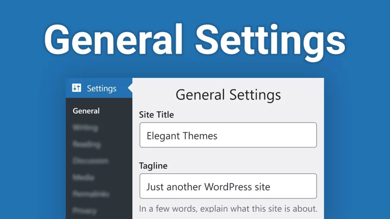Open the blurred Writing settings submenu item
Viewport: 390px width, 219px height.
(85, 128)
